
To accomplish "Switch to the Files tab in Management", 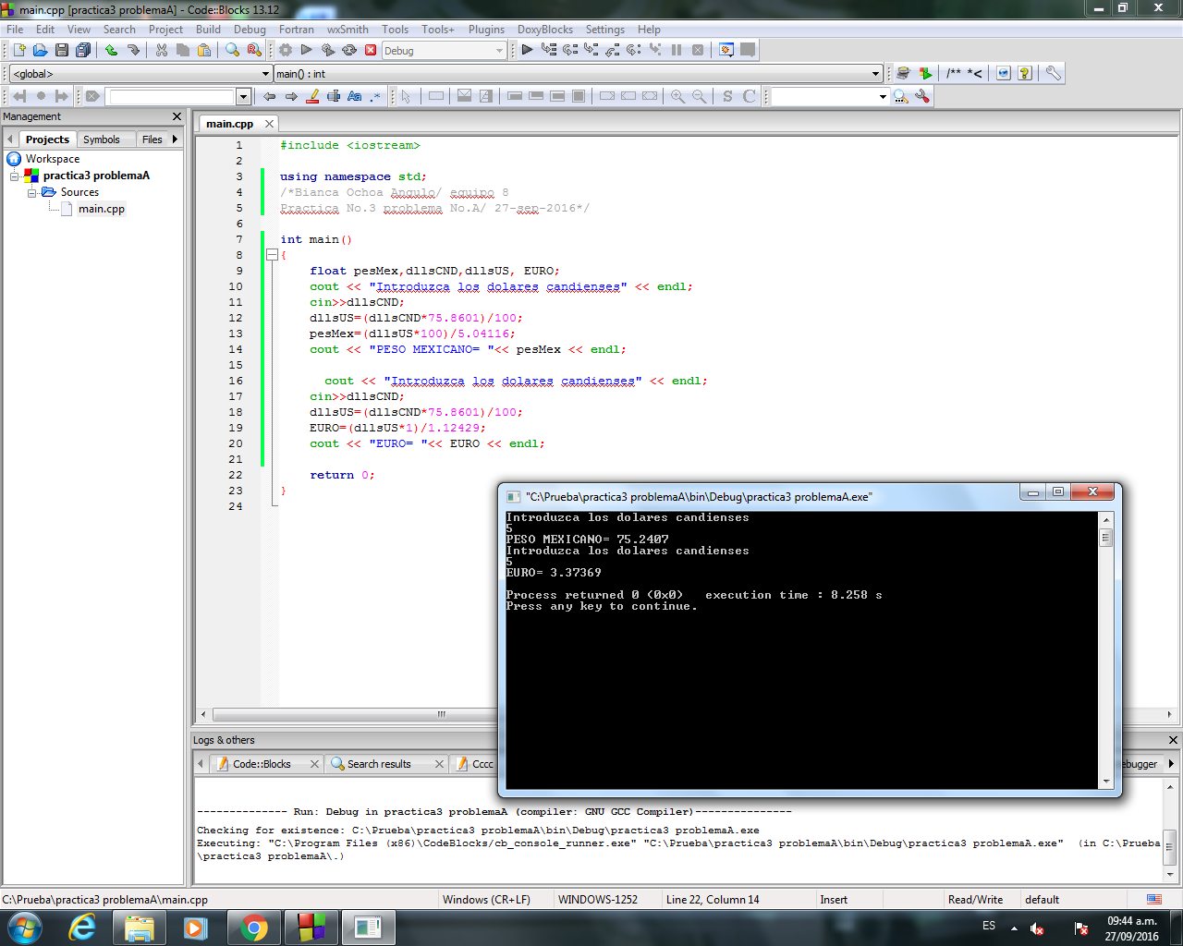I will click(152, 139).
